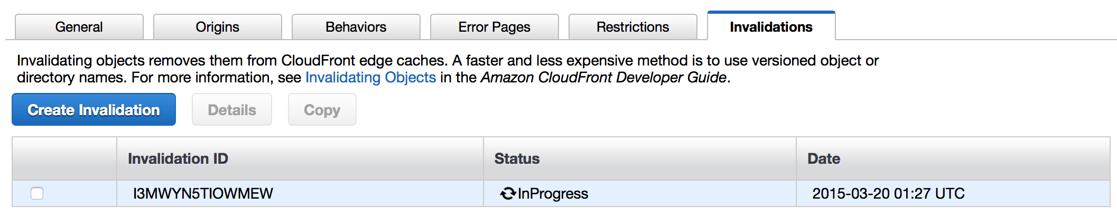Viewport: 1117px width, 224px height.
Task: Go to the Behaviors tab
Action: [x=356, y=27]
